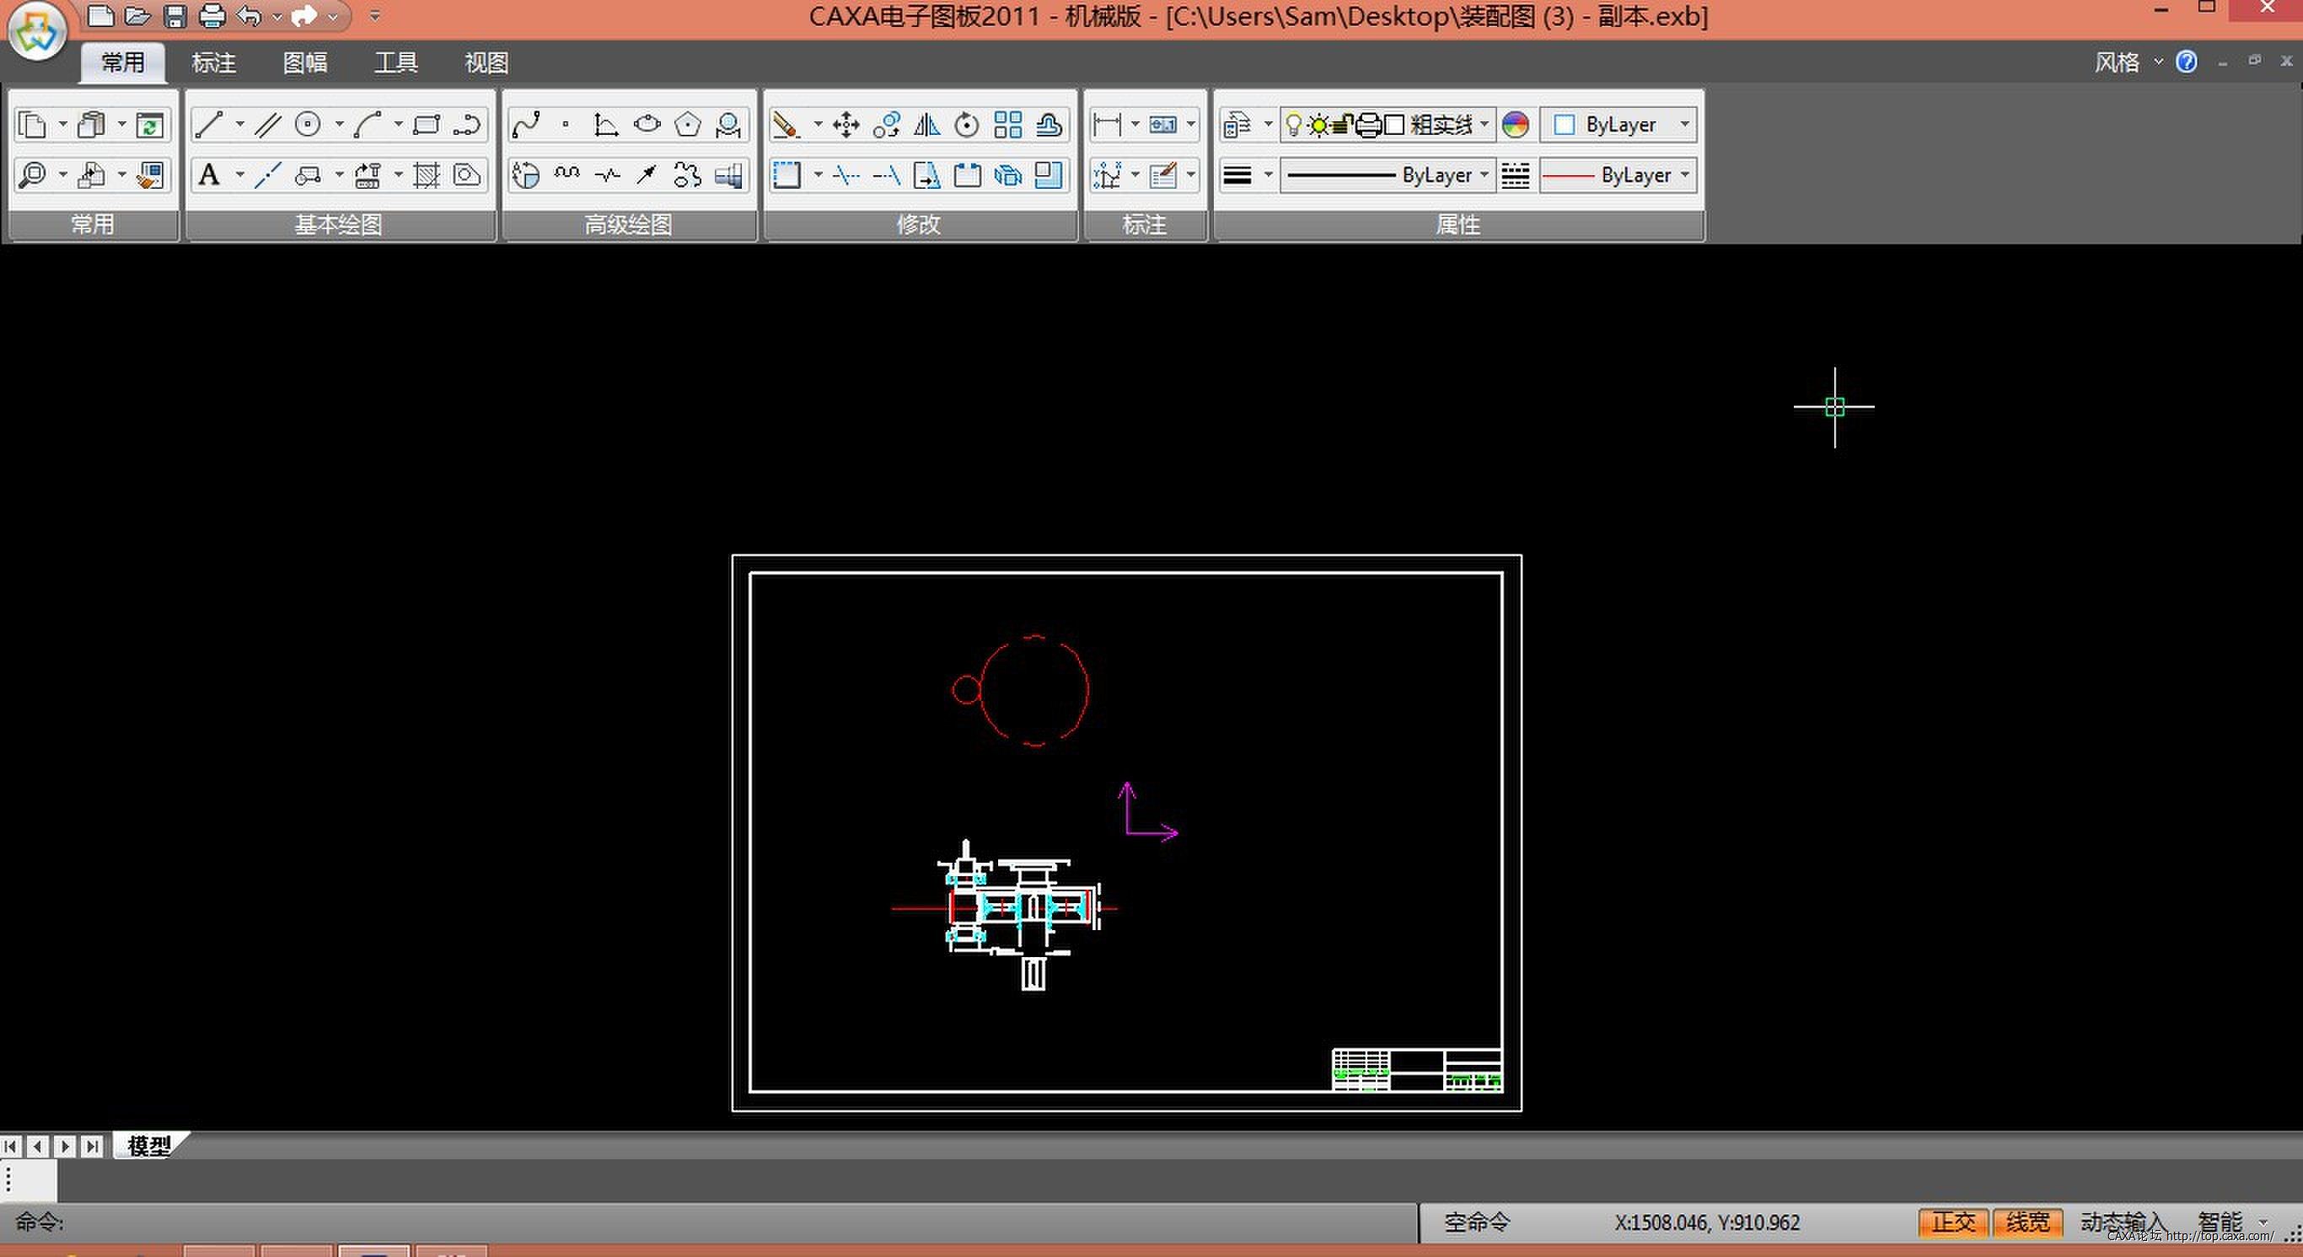Switch to the 标注 ribbon tab

[x=213, y=62]
